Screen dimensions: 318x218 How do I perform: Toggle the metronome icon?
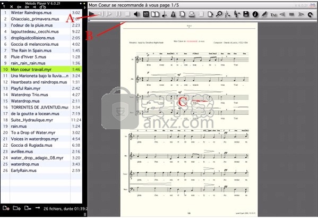173,14
